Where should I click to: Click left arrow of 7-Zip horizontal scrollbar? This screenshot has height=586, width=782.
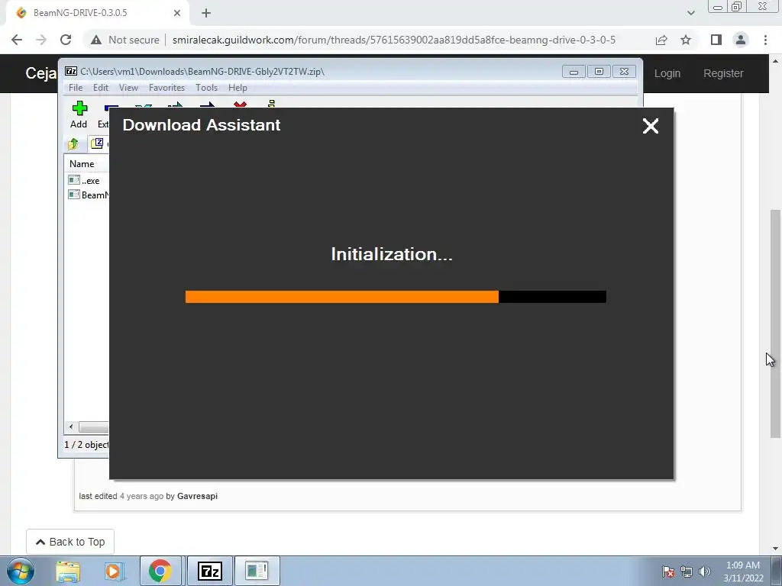(x=71, y=427)
